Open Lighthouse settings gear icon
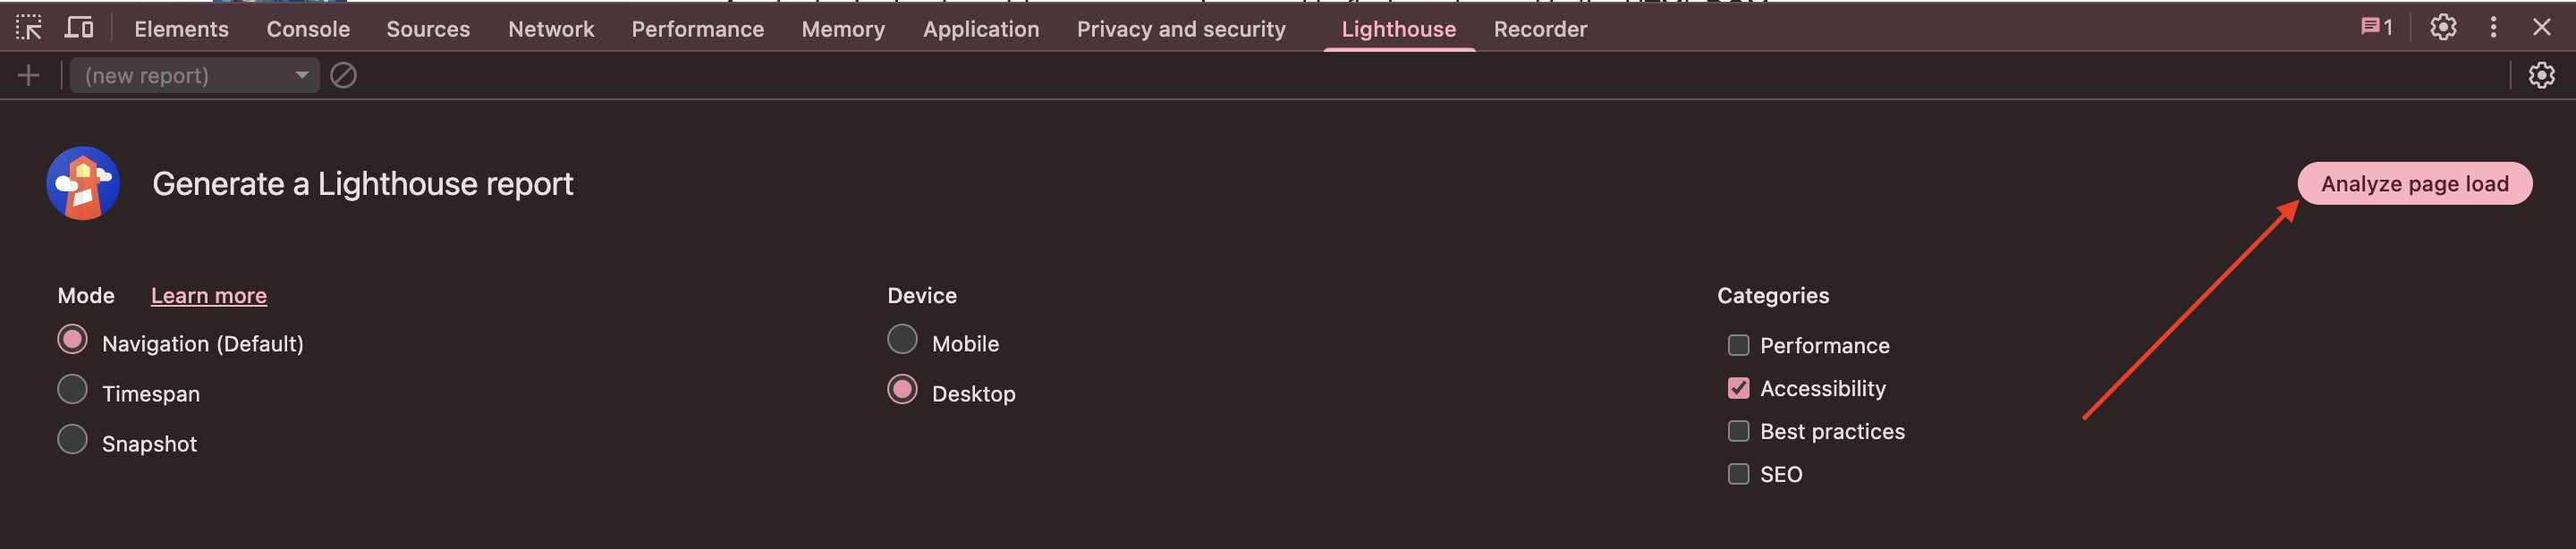The height and width of the screenshot is (549, 2576). tap(2541, 76)
